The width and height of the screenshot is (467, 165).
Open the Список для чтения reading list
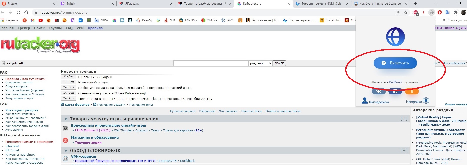(454, 20)
